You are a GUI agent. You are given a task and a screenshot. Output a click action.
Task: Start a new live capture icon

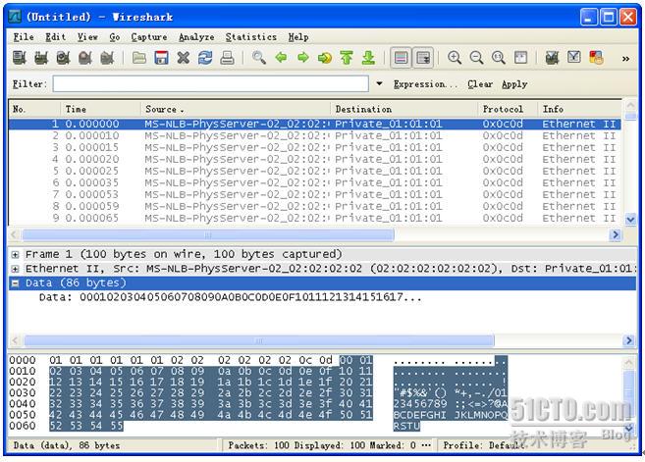(x=63, y=58)
